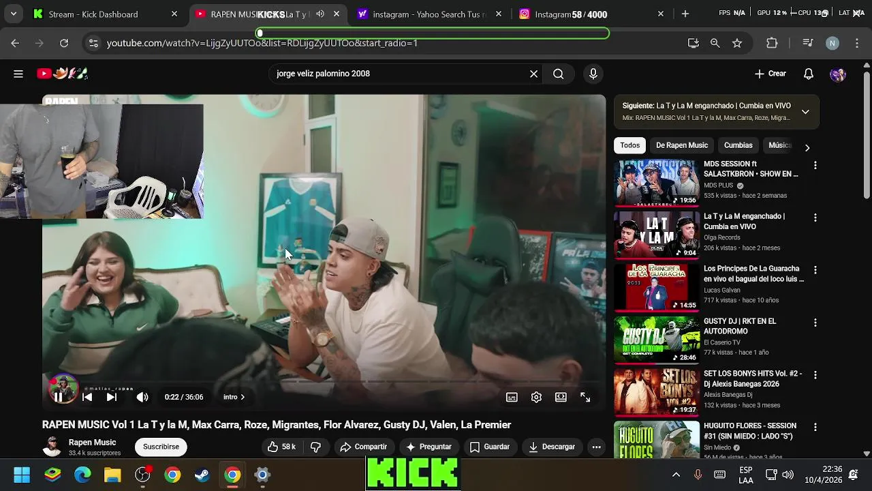Open a new browser tab

point(685,14)
